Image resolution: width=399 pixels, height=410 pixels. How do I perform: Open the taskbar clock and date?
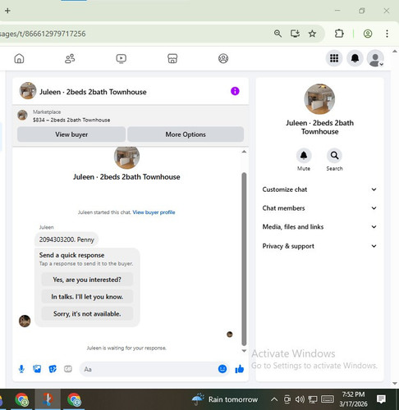(353, 399)
